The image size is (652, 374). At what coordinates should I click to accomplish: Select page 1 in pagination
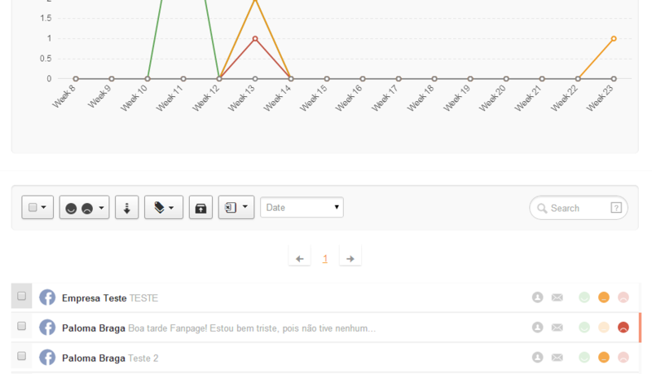(x=325, y=258)
